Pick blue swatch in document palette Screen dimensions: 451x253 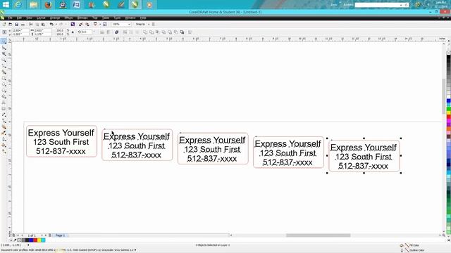coord(31,240)
